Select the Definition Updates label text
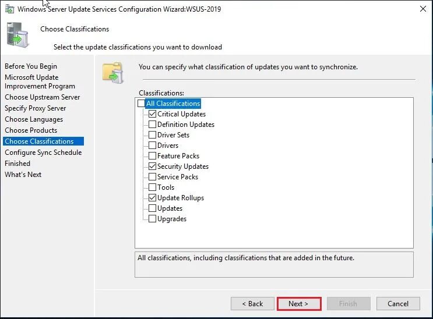 (186, 125)
